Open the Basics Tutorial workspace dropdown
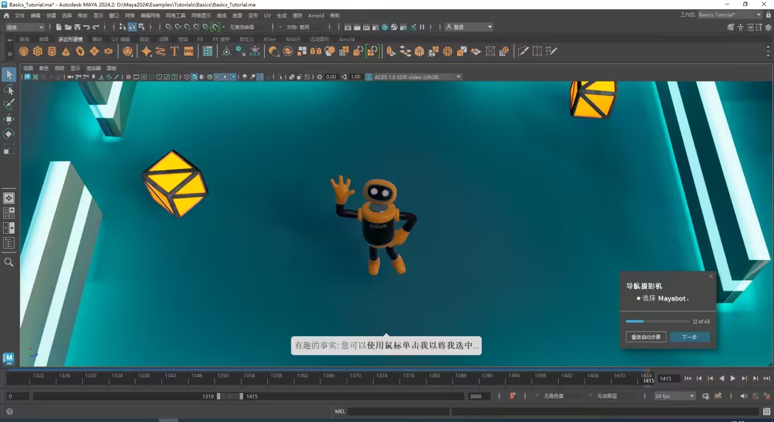This screenshot has height=422, width=774. (730, 15)
